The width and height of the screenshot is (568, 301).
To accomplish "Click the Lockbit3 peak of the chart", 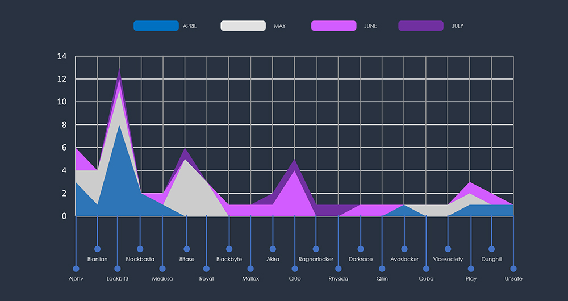I will (119, 68).
